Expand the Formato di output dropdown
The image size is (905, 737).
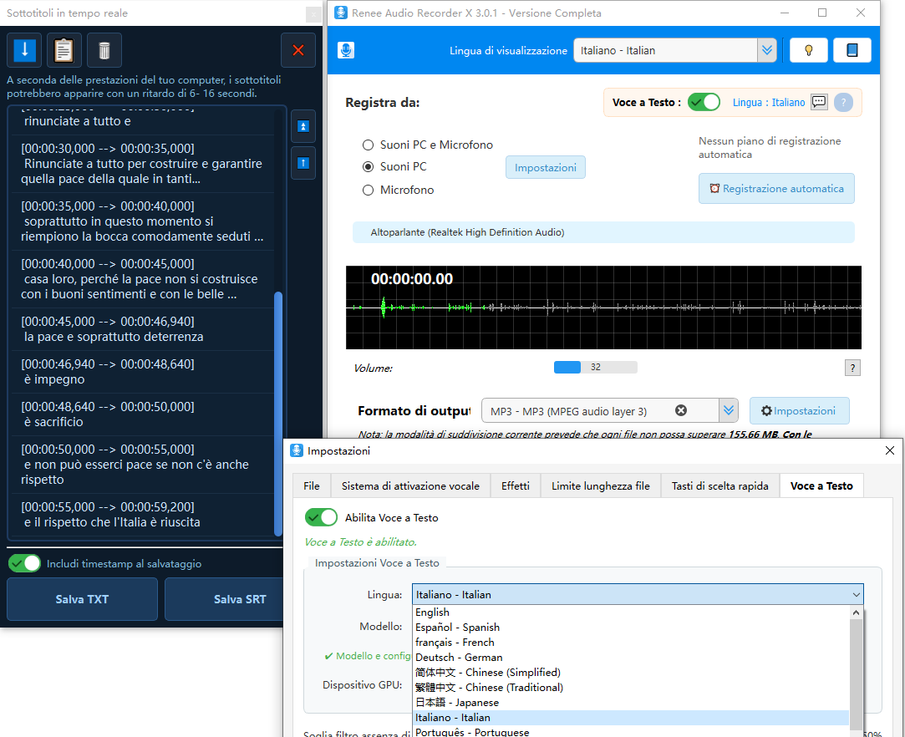click(x=729, y=410)
